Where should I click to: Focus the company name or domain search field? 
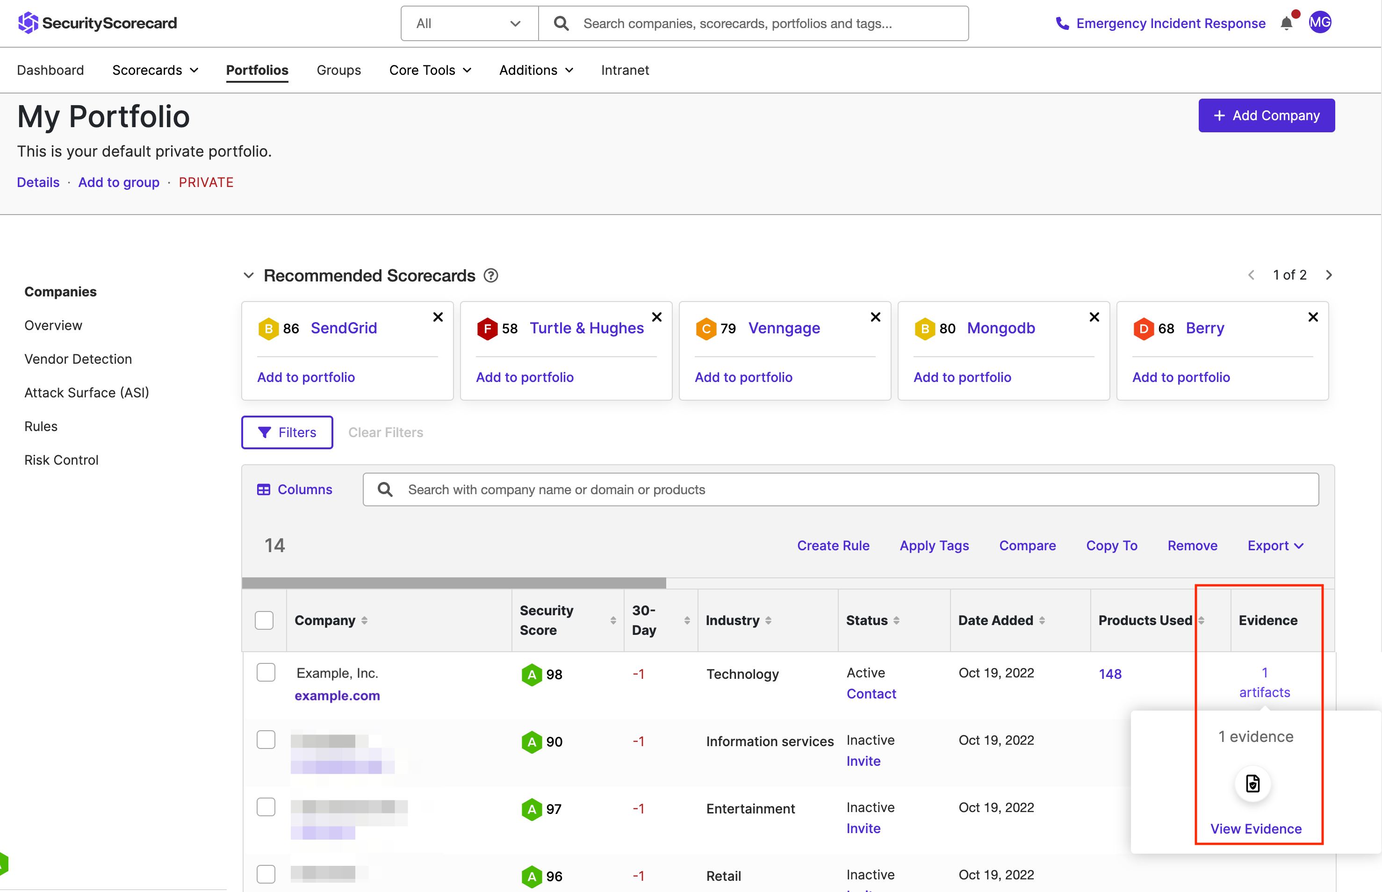pos(841,489)
